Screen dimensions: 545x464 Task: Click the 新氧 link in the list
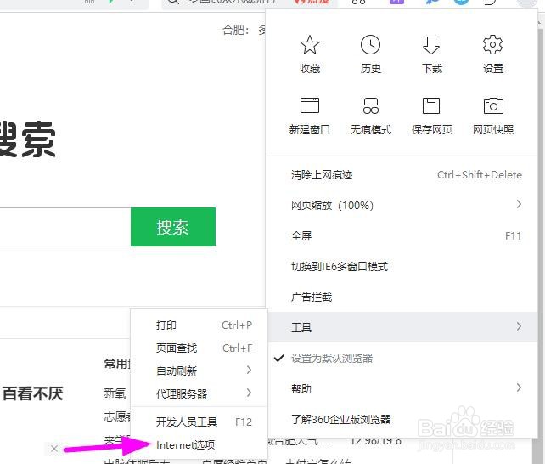[x=115, y=393]
